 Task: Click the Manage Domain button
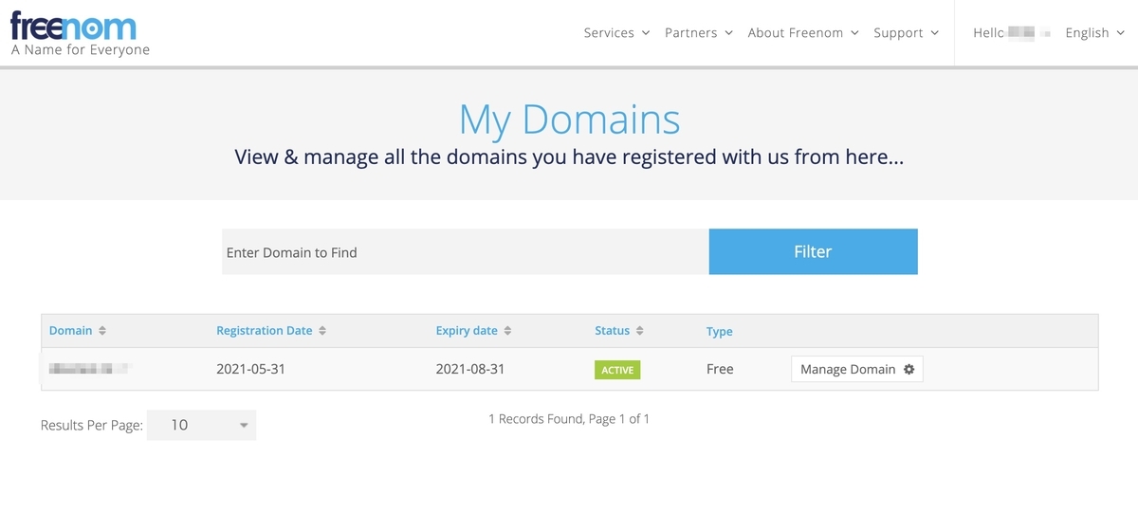[x=857, y=370]
